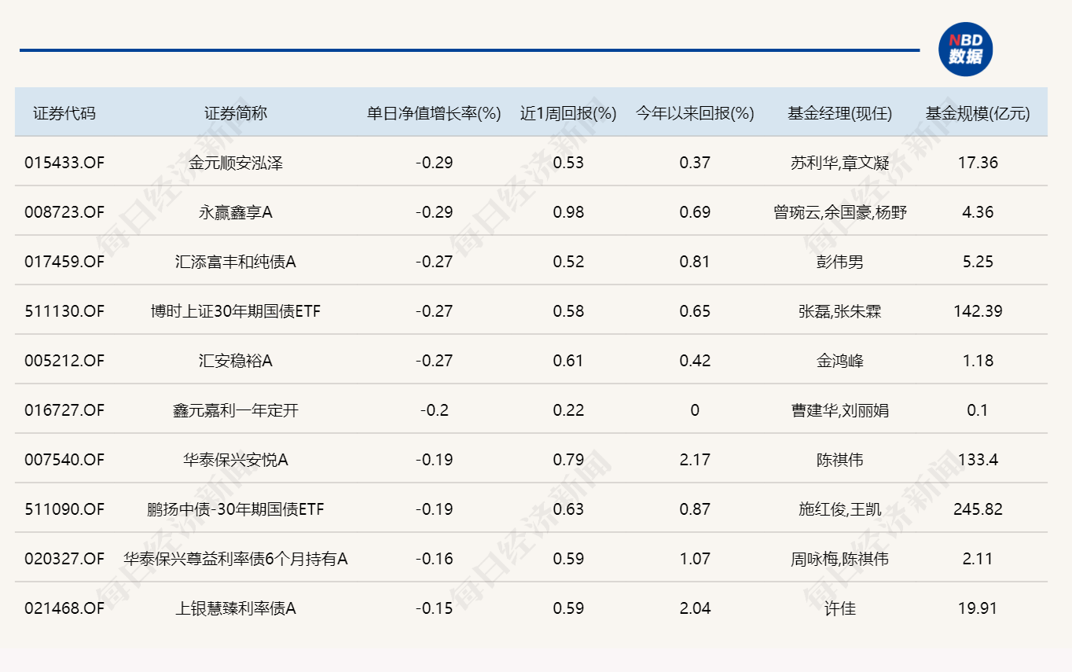Click the 2.17 year-to-date return value
1072x672 pixels.
[693, 459]
